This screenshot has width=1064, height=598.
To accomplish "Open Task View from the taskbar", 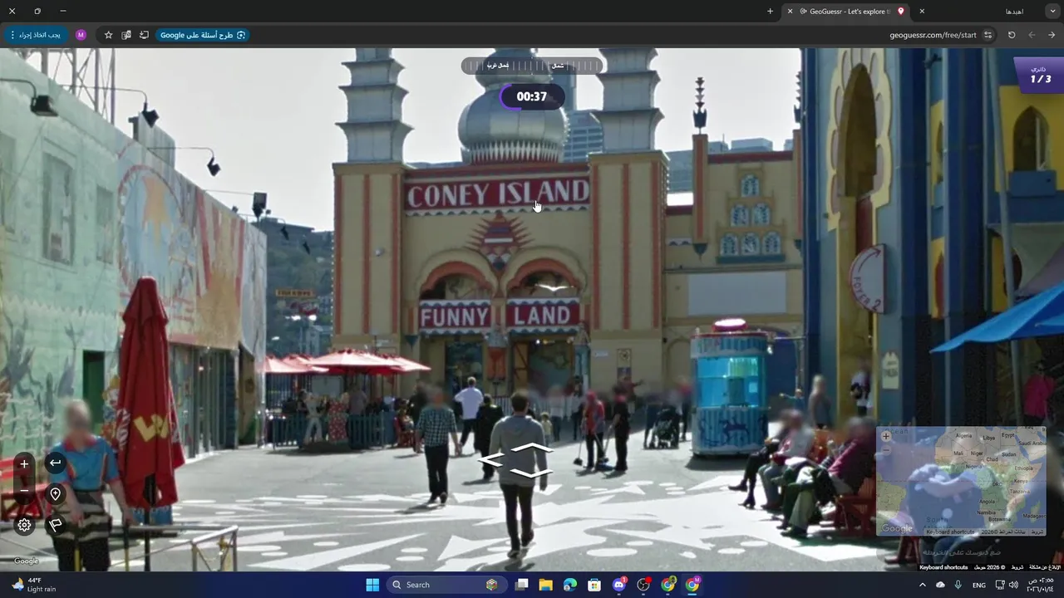I will [x=521, y=585].
